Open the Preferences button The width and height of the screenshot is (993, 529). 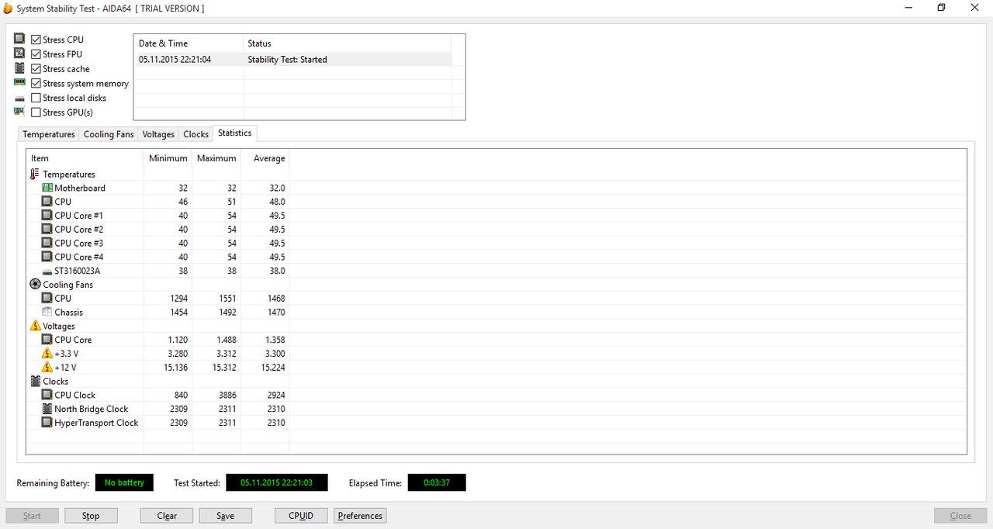(360, 516)
